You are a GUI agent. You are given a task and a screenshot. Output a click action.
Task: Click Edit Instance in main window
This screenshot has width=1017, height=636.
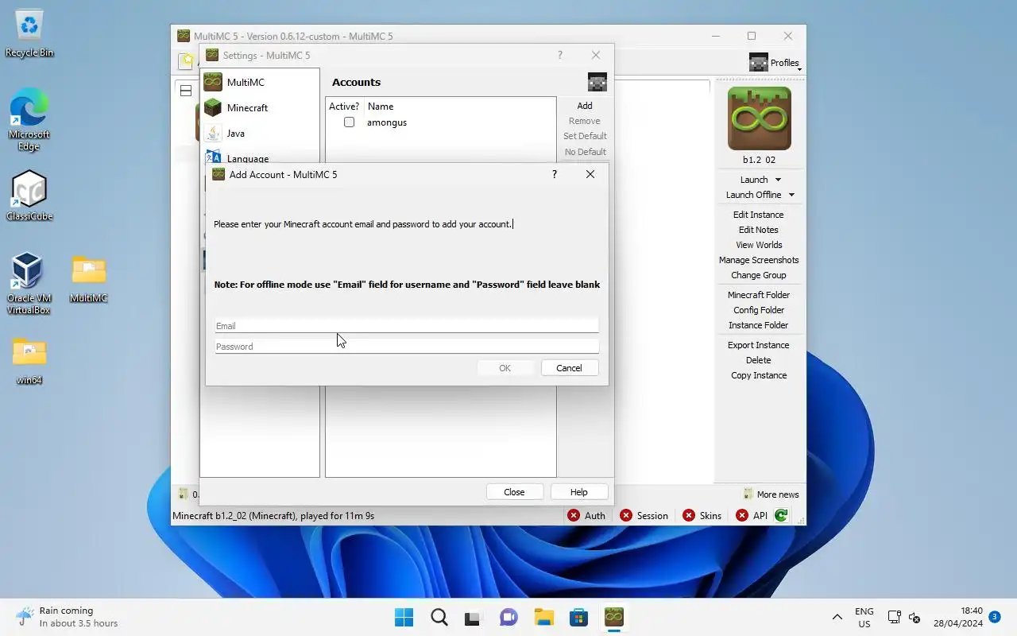click(x=758, y=215)
